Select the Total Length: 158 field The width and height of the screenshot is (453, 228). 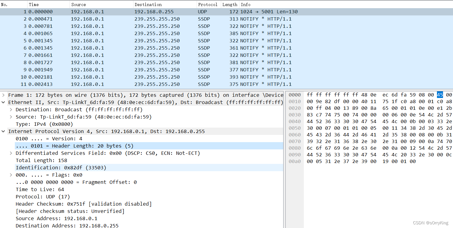tap(41, 160)
